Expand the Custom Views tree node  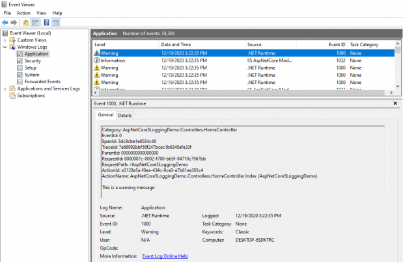click(4, 40)
